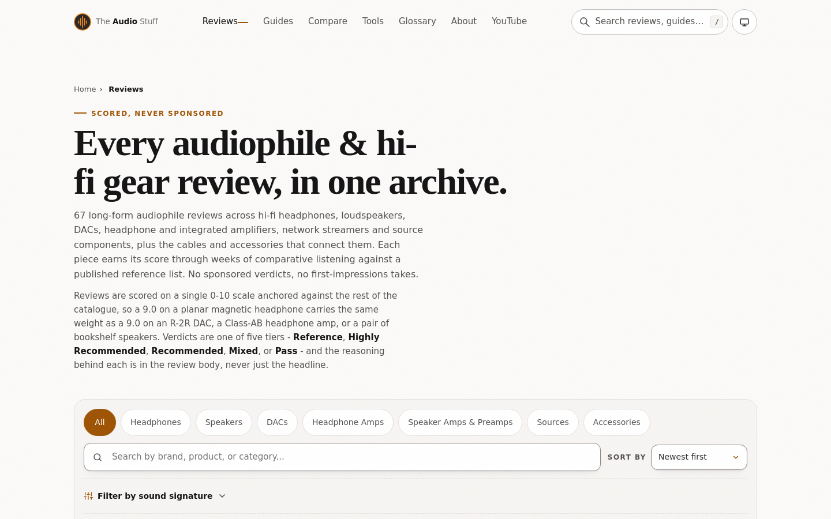Open the Reviews nav item
The width and height of the screenshot is (831, 519).
[x=225, y=21]
